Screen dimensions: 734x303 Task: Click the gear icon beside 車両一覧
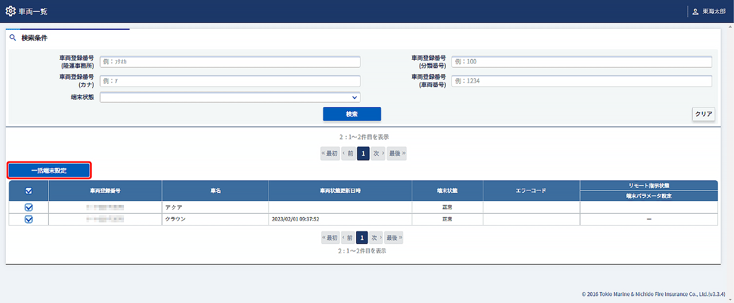click(10, 11)
